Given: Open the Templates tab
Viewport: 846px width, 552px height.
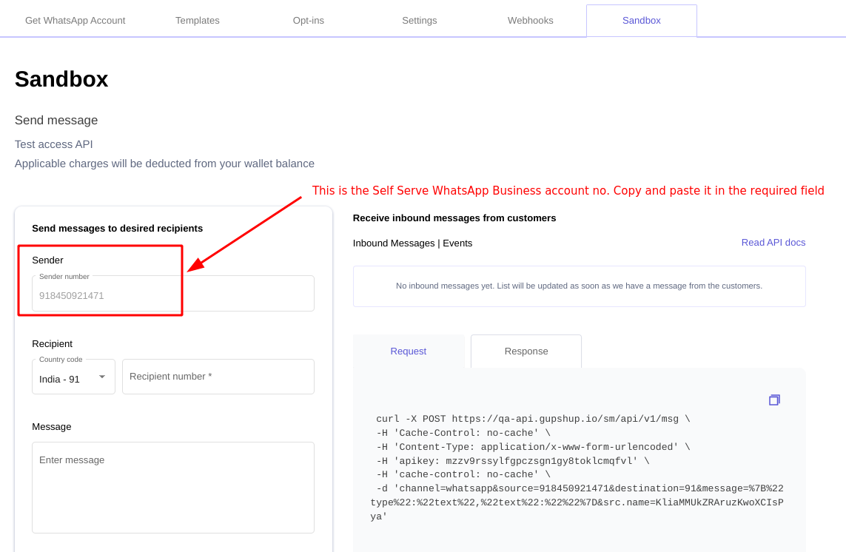Looking at the screenshot, I should (198, 21).
